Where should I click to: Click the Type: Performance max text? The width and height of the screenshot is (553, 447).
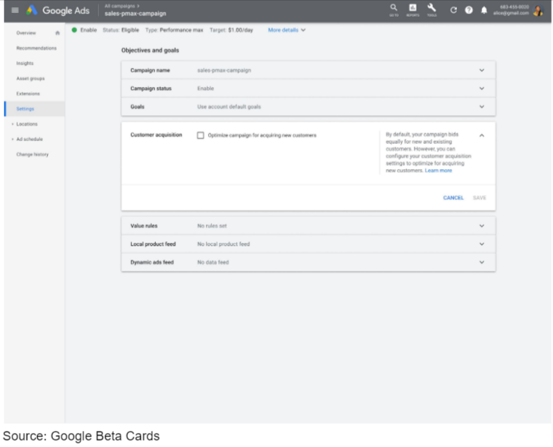click(174, 30)
